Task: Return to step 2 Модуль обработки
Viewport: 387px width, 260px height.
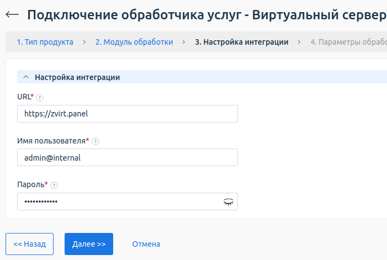Action: (134, 42)
